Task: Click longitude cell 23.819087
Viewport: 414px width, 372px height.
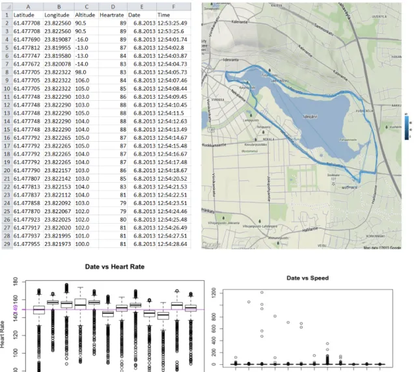Action: (57, 40)
